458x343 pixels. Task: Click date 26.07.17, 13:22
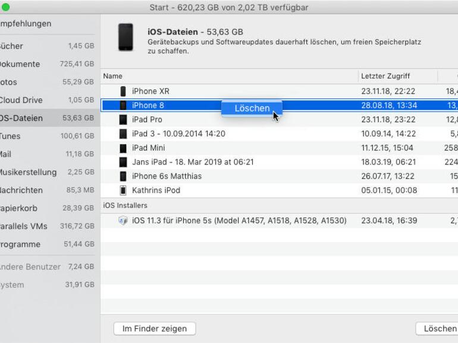coord(388,176)
